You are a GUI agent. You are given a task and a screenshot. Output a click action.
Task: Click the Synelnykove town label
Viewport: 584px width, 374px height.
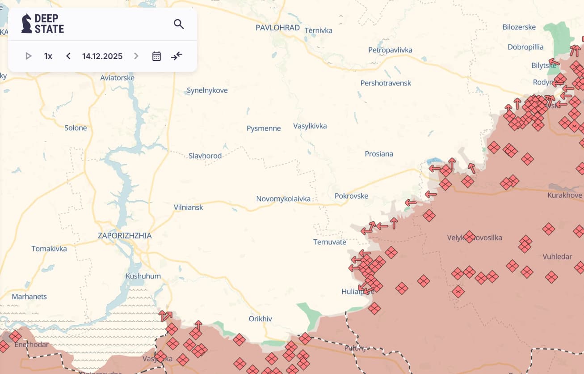click(x=207, y=90)
